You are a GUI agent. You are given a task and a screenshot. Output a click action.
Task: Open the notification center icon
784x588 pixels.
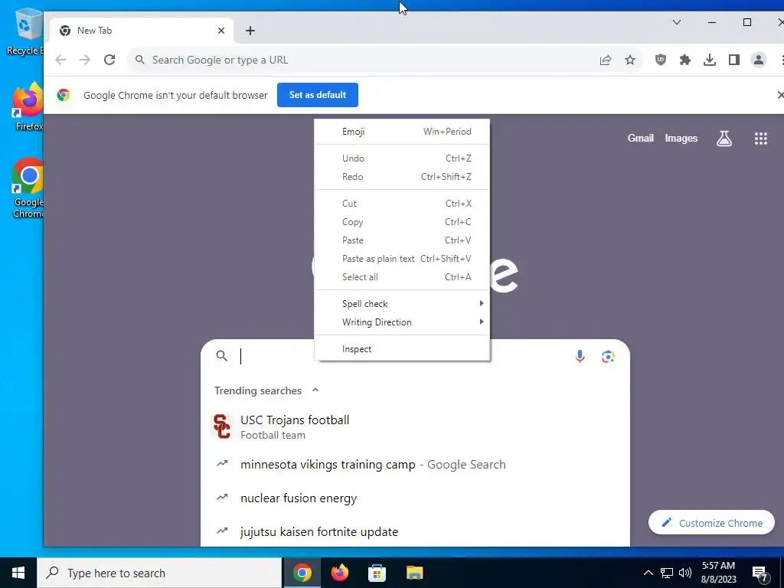tap(760, 574)
